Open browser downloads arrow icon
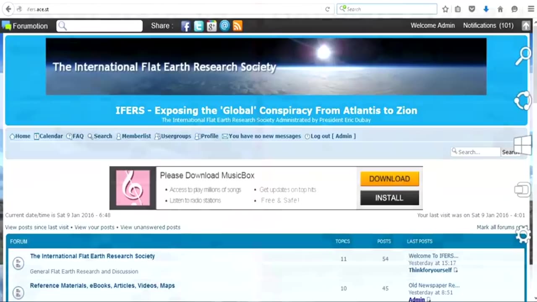 (x=486, y=9)
